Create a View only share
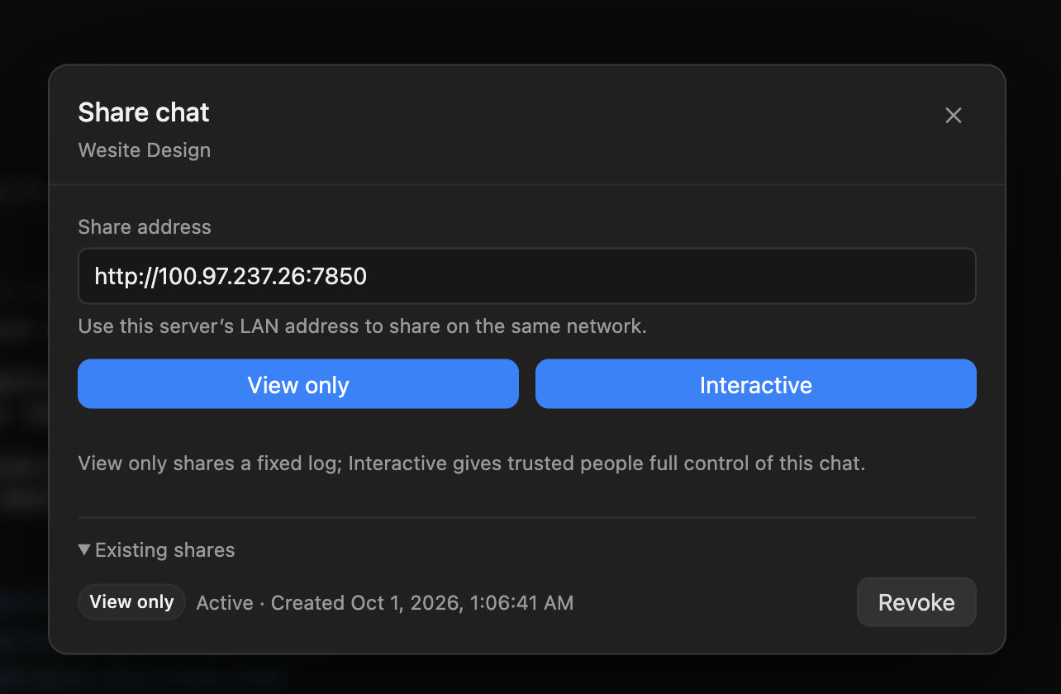The width and height of the screenshot is (1061, 694). 298,384
